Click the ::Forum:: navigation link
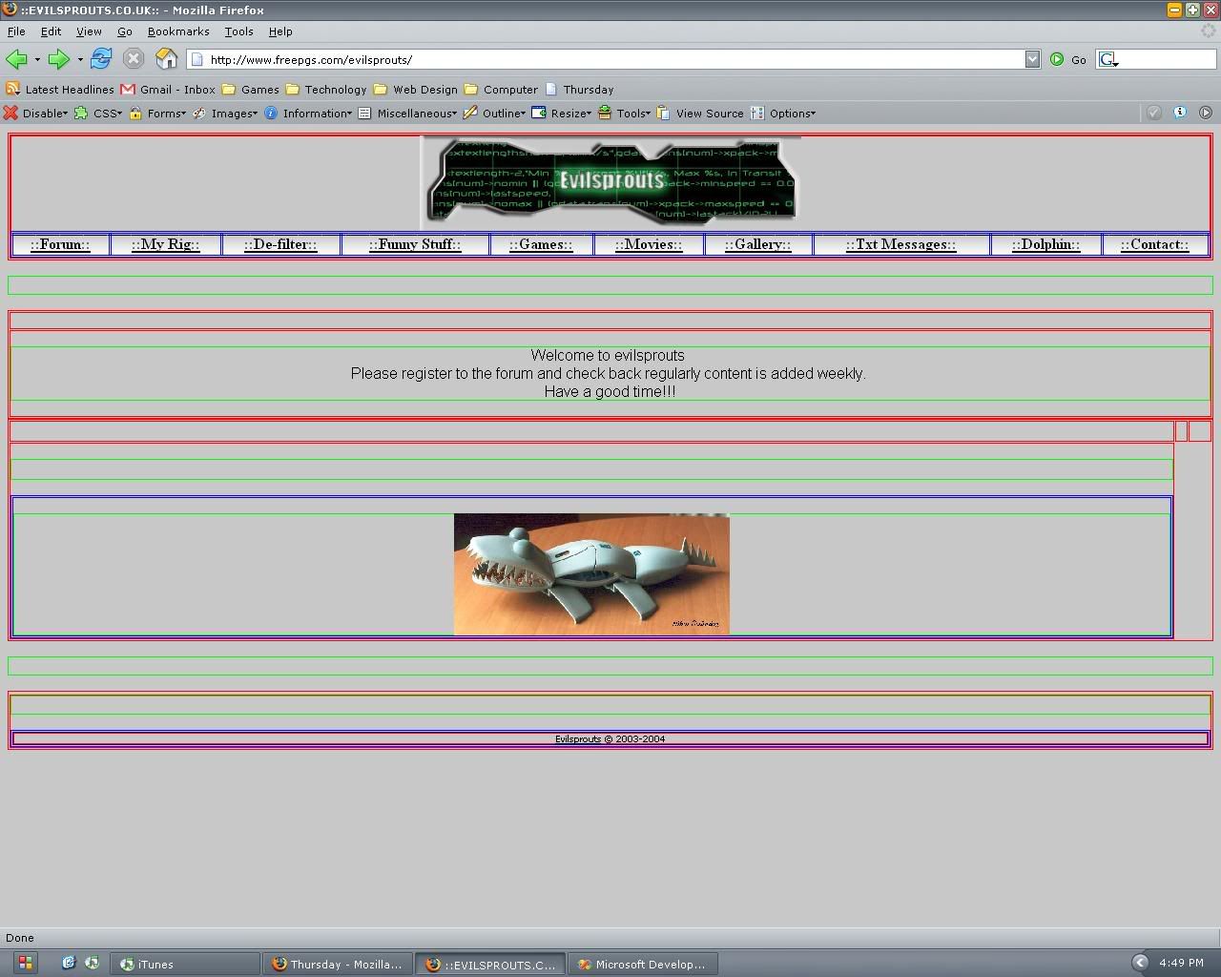1221x977 pixels. [x=60, y=244]
